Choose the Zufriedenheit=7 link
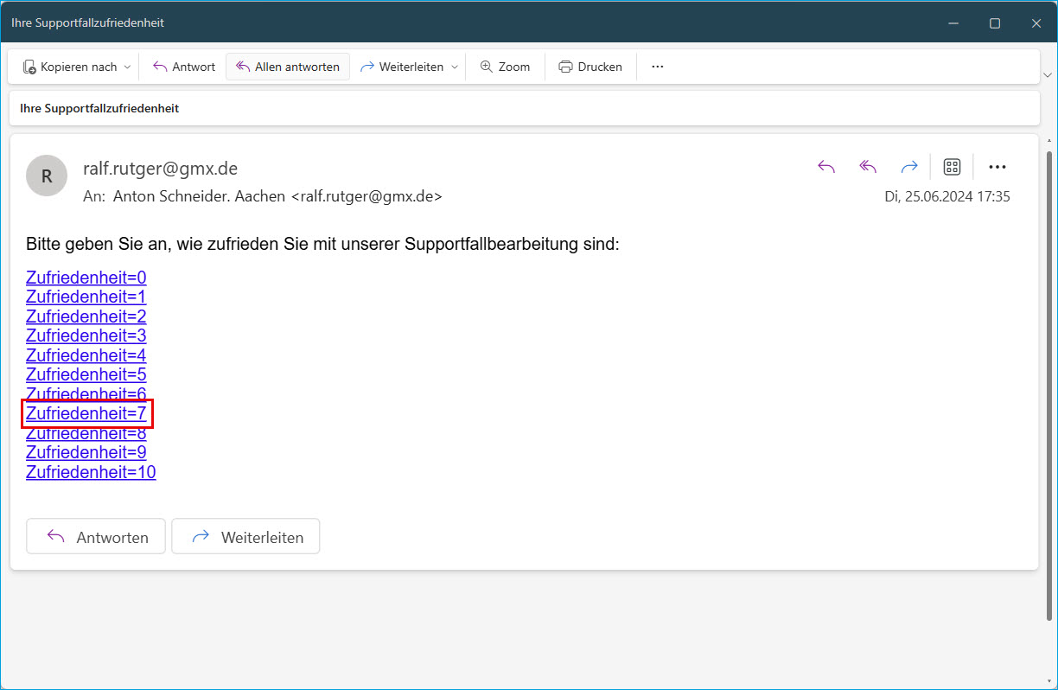Viewport: 1058px width, 690px height. 86,413
